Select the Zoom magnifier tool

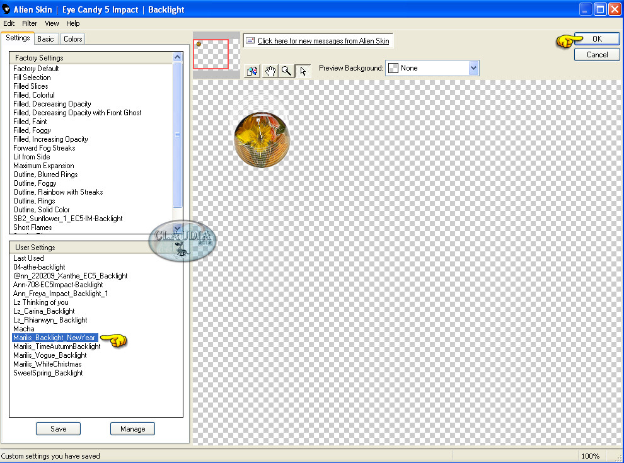(286, 71)
